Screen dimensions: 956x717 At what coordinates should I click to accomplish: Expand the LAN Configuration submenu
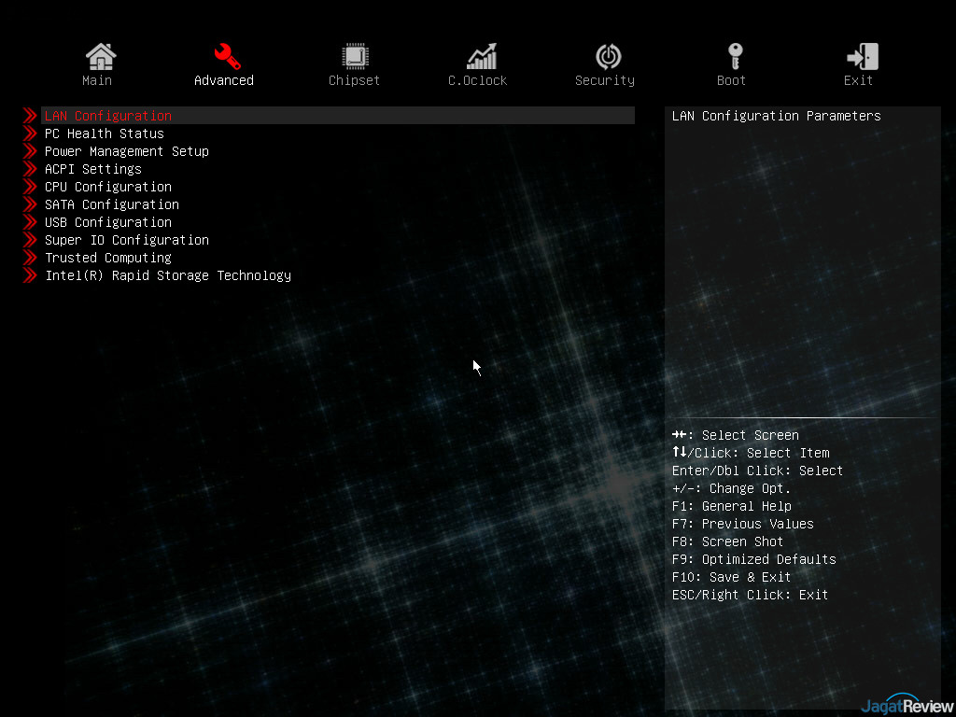[x=108, y=116]
